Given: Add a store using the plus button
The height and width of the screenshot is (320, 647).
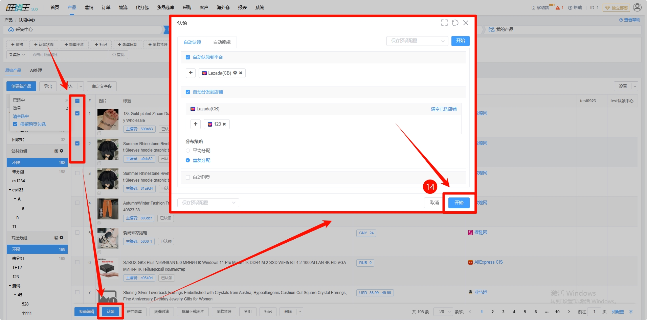Looking at the screenshot, I should 196,124.
